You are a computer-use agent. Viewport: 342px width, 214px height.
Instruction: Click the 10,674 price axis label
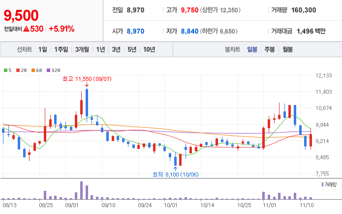click(324, 108)
